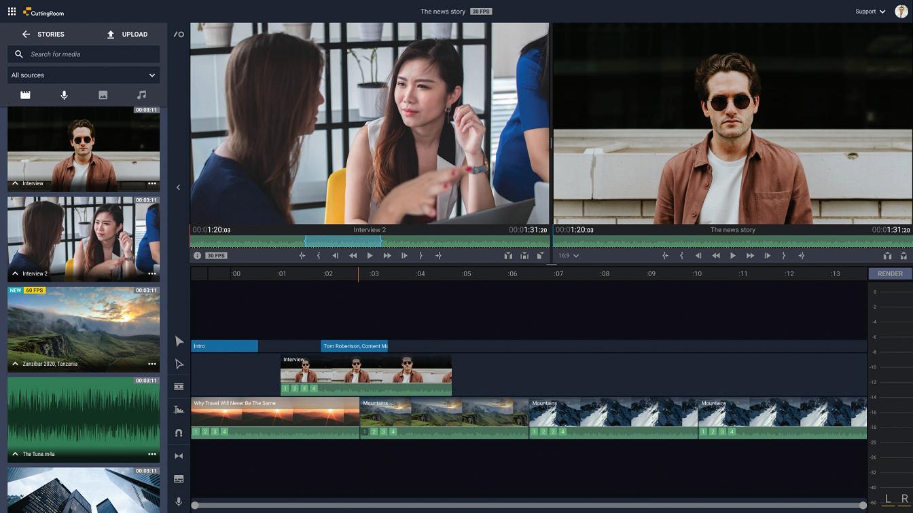The image size is (913, 513).
Task: Click the audio levels waveform tool
Action: tap(179, 410)
